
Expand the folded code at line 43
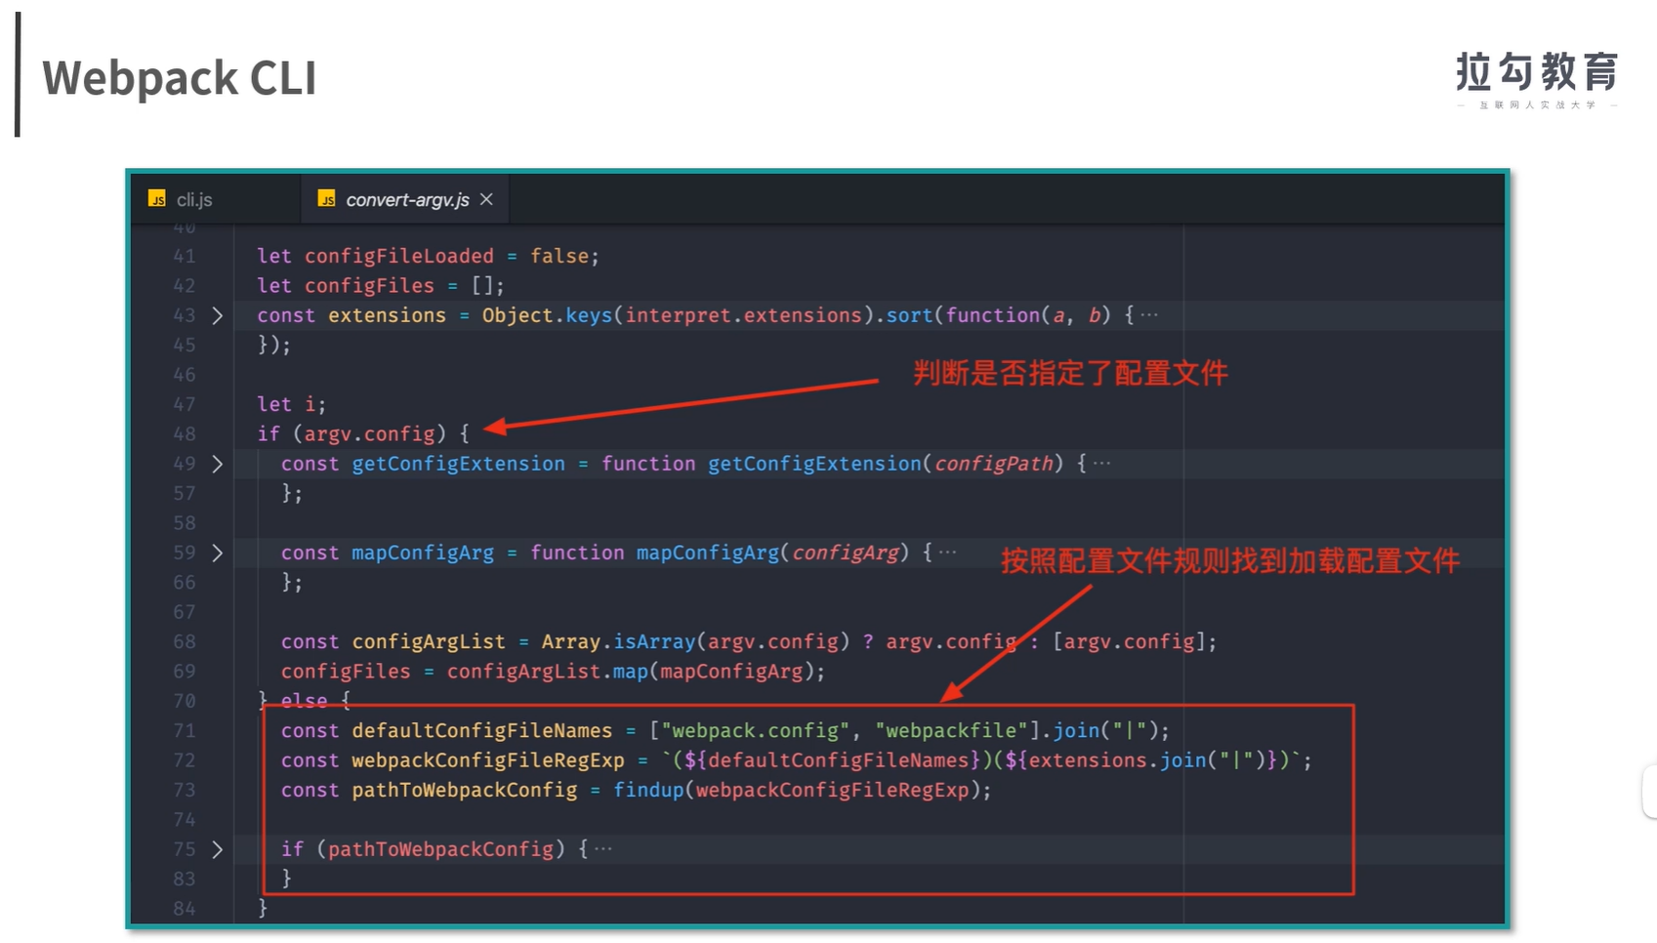point(217,315)
